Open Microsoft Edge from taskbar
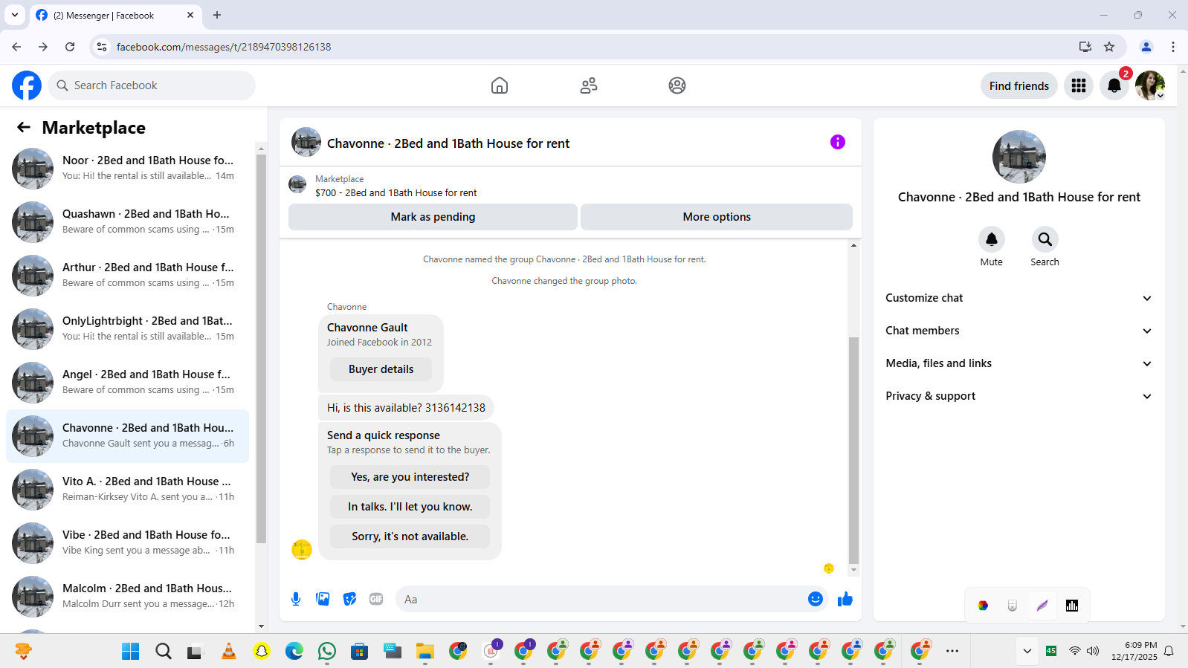 coord(294,652)
